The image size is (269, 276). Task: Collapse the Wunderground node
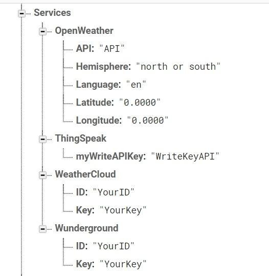point(42,229)
